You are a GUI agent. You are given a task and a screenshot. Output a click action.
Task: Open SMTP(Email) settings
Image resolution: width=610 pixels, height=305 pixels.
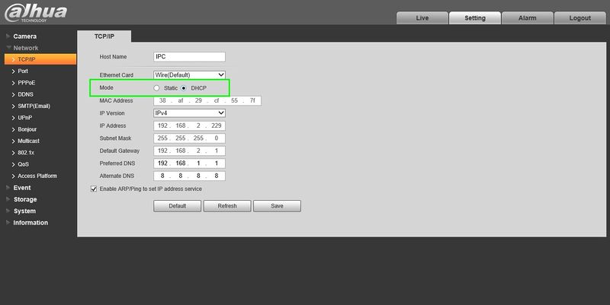pyautogui.click(x=34, y=106)
